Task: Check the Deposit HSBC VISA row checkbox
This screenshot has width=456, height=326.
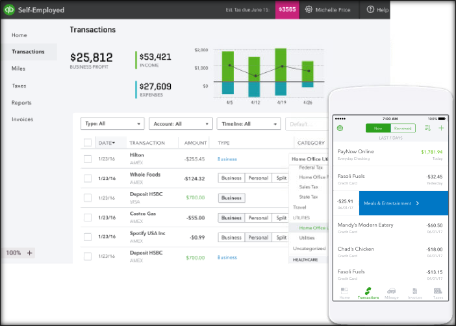Action: point(88,198)
